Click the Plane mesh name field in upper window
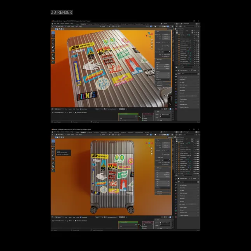The image size is (251, 251). tap(189, 74)
